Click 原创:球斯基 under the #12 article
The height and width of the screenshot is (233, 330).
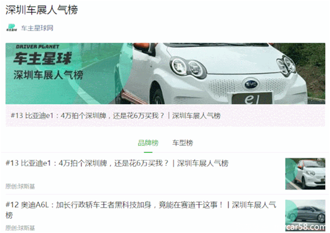point(20,228)
